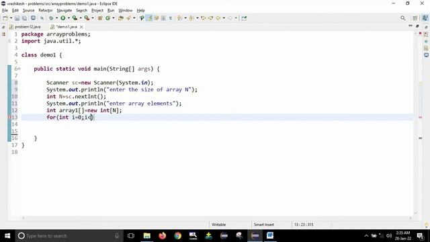Show hidden system tray icons chevron
Image resolution: width=430 pixels, height=242 pixels.
[366, 236]
